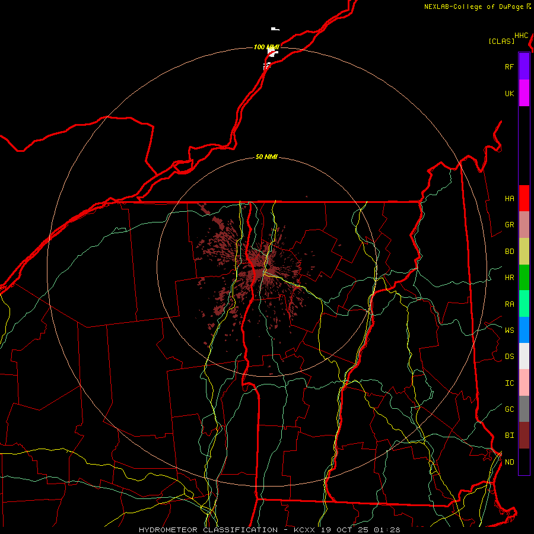
Task: Pick the WS blue legend swatch
Action: click(524, 330)
